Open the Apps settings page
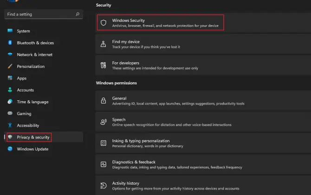 pyautogui.click(x=44, y=78)
